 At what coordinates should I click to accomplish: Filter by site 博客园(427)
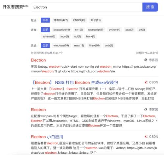pyautogui.click(x=60, y=20)
